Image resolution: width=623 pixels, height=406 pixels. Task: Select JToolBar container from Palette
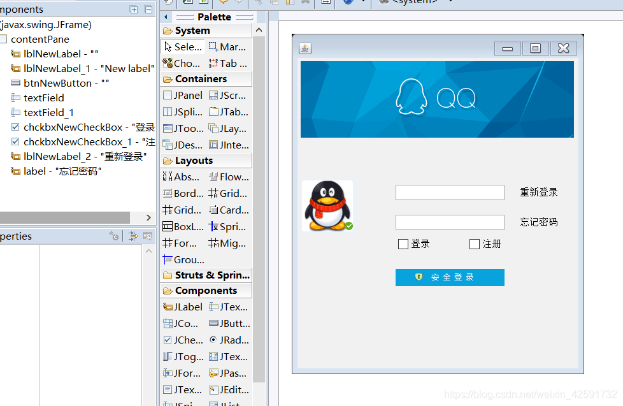tap(183, 129)
